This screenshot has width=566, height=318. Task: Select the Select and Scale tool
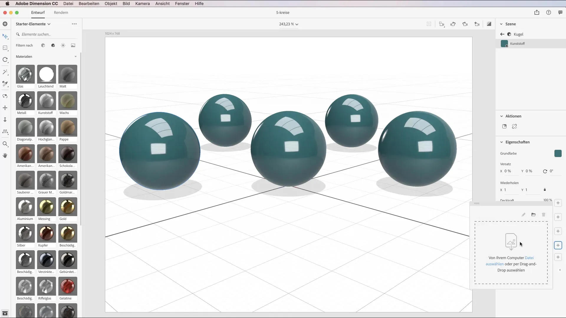(5, 48)
